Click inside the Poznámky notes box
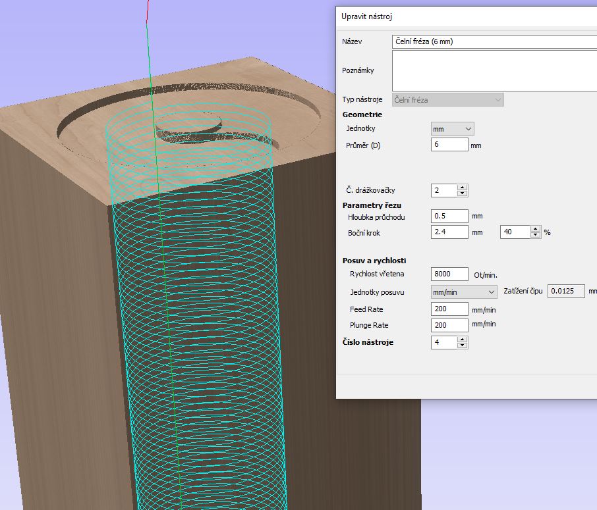Screen dimensions: 597x510 tap(494, 70)
